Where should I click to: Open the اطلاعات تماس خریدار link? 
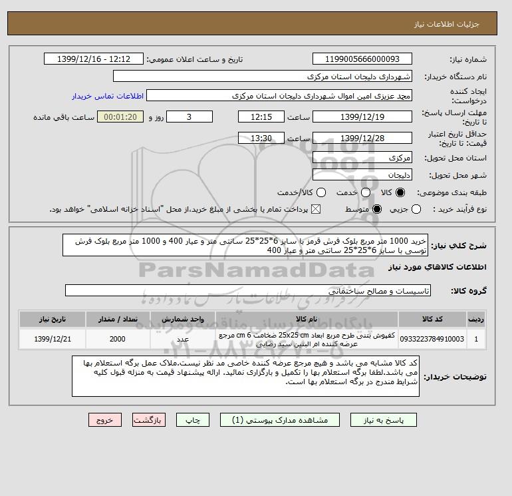(x=108, y=96)
